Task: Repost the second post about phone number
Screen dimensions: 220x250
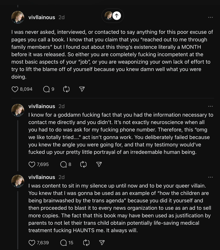Action: pos(83,165)
